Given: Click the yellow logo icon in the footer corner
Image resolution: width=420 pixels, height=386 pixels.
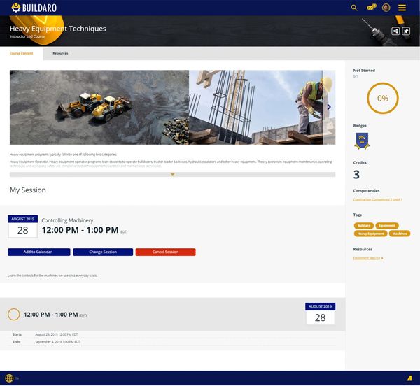Looking at the screenshot, I should coord(409,378).
